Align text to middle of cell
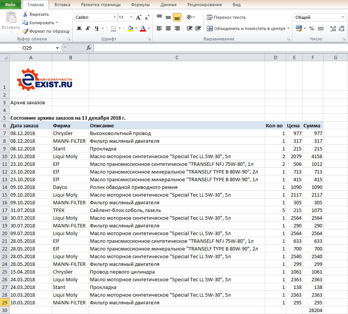This screenshot has width=348, height=314. pyautogui.click(x=168, y=17)
